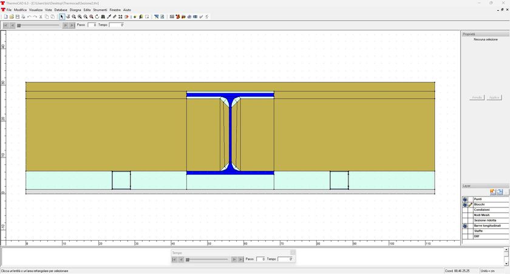Click the run analysis icon at toolbar end
The image size is (510, 274).
click(x=207, y=16)
